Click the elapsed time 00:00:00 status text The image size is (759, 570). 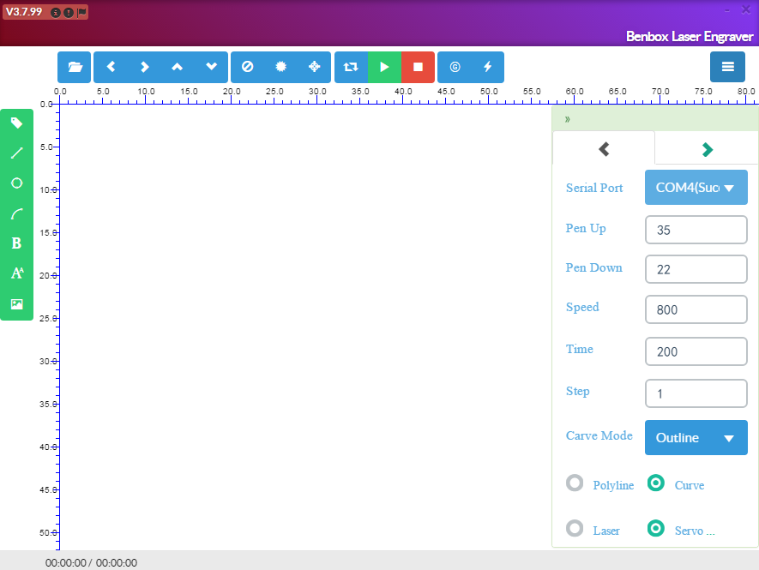[66, 563]
